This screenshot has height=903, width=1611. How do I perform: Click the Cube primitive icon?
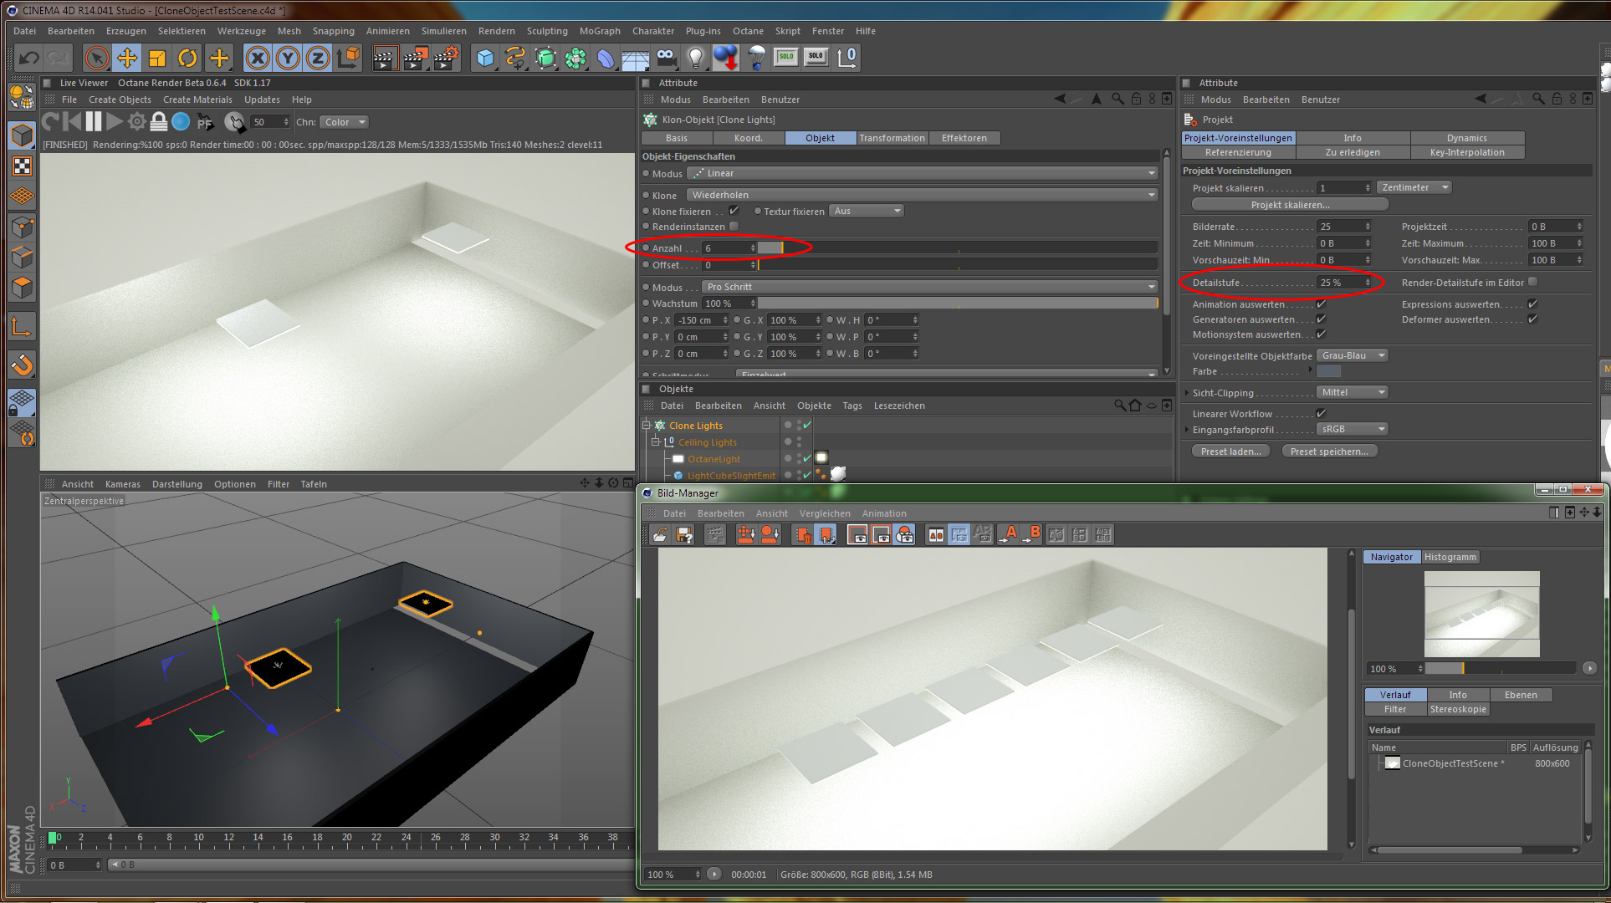pos(485,58)
